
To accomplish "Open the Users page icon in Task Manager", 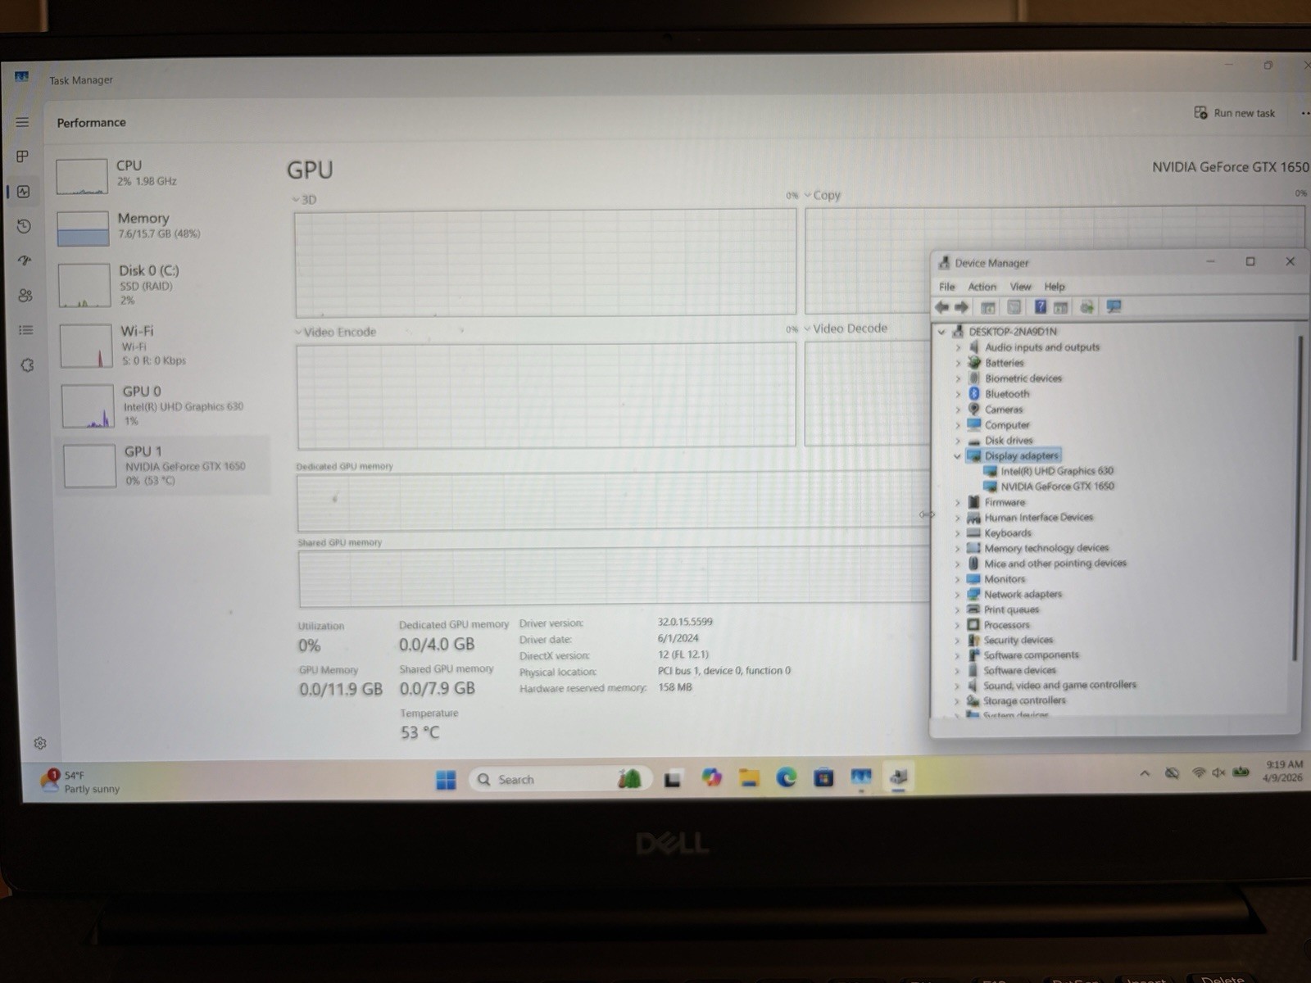I will [25, 295].
